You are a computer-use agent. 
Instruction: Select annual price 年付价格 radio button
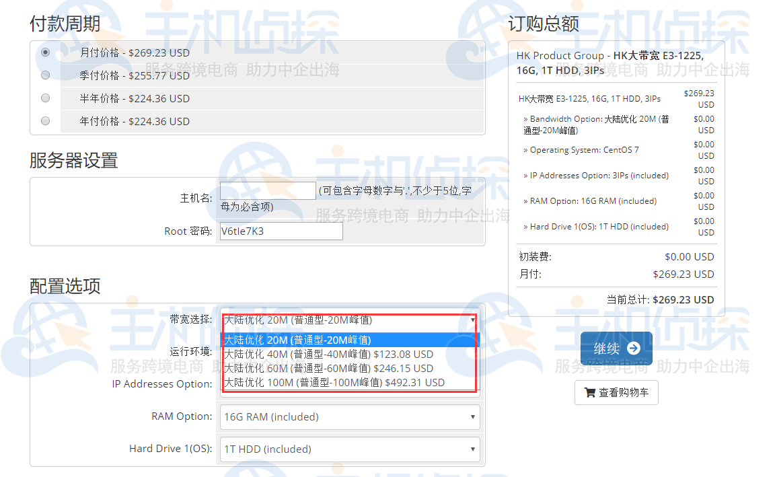point(46,120)
